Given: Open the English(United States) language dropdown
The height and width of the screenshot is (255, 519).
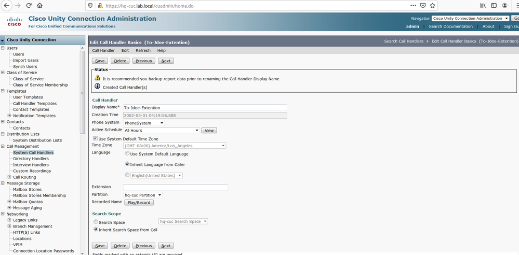Looking at the screenshot, I should pos(156,176).
